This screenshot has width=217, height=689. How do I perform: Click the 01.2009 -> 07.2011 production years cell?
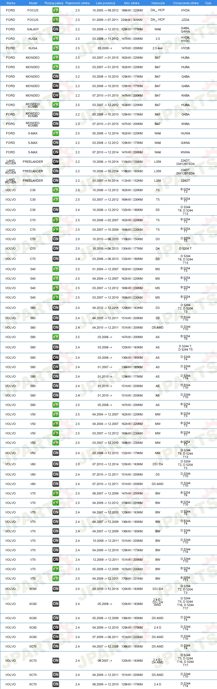105,20
